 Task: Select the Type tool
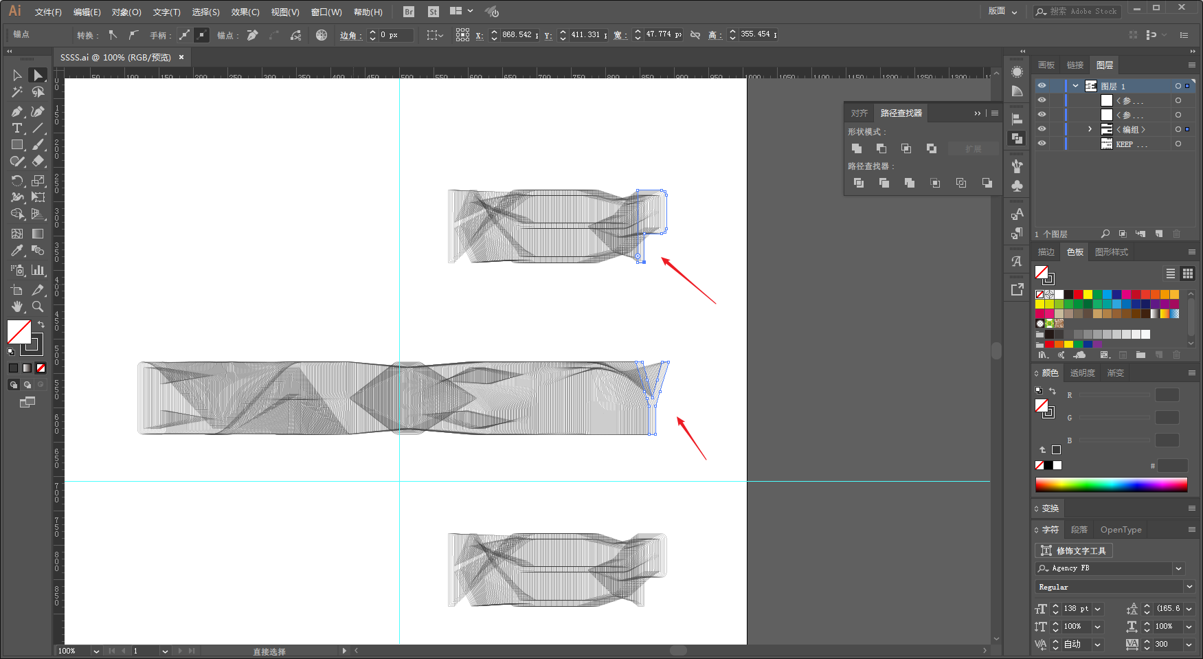(17, 129)
